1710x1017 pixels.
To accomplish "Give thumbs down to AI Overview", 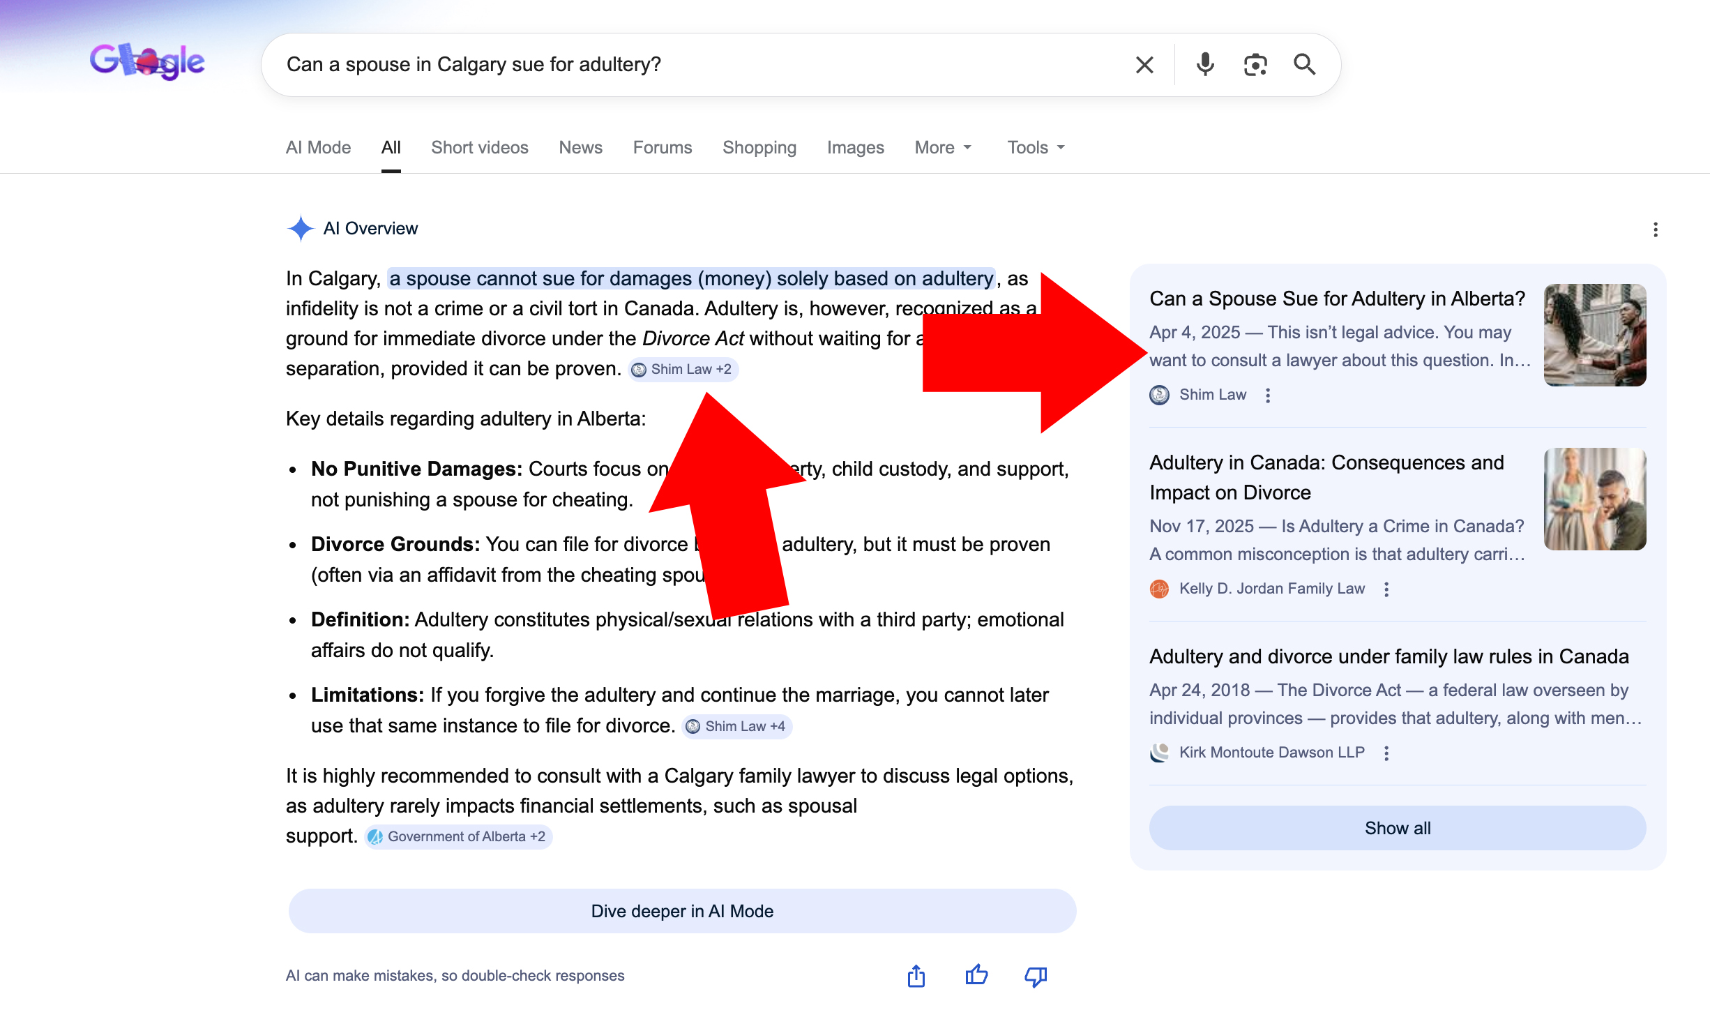I will pyautogui.click(x=1036, y=976).
